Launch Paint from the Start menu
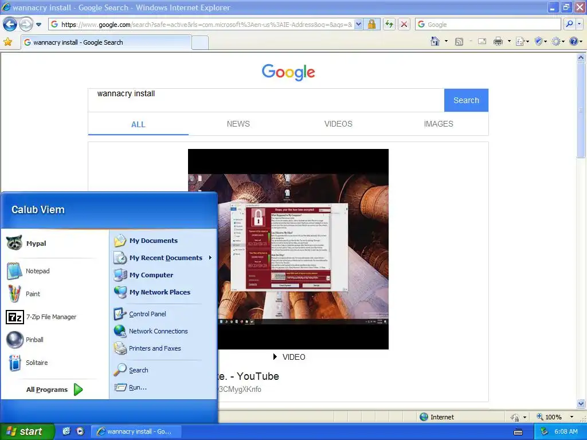The image size is (587, 440). pos(54,294)
